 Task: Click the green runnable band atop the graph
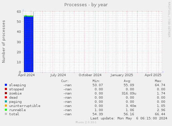28,16
